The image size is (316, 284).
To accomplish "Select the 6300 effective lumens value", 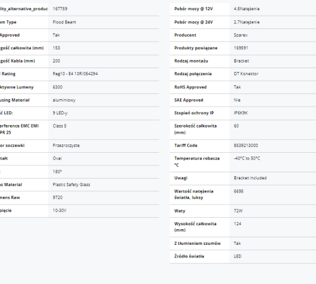I will (x=58, y=87).
